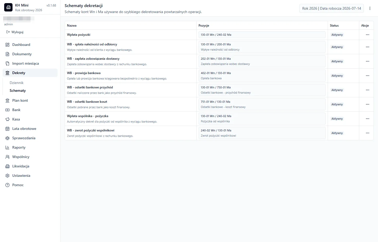The width and height of the screenshot is (378, 242).
Task: Click the Dokumenty document icon
Action: (8, 54)
